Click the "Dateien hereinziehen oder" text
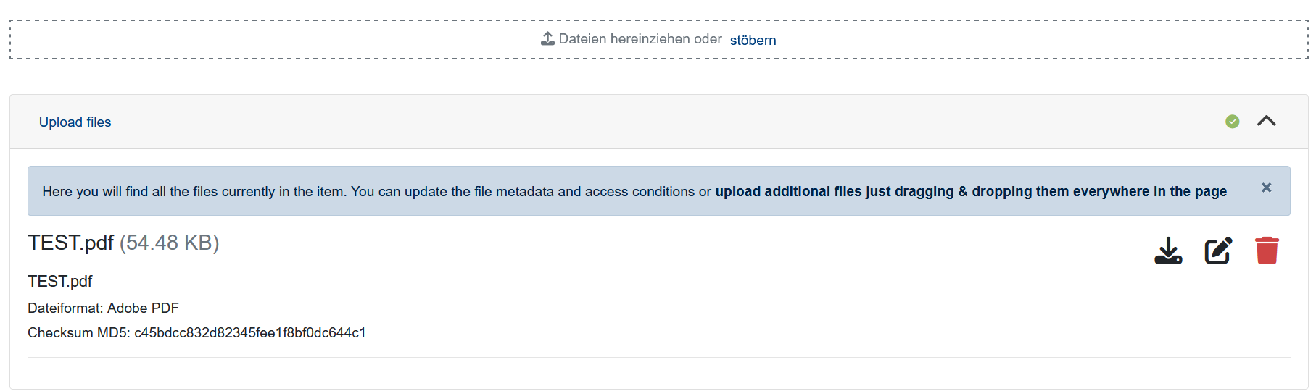 point(640,39)
